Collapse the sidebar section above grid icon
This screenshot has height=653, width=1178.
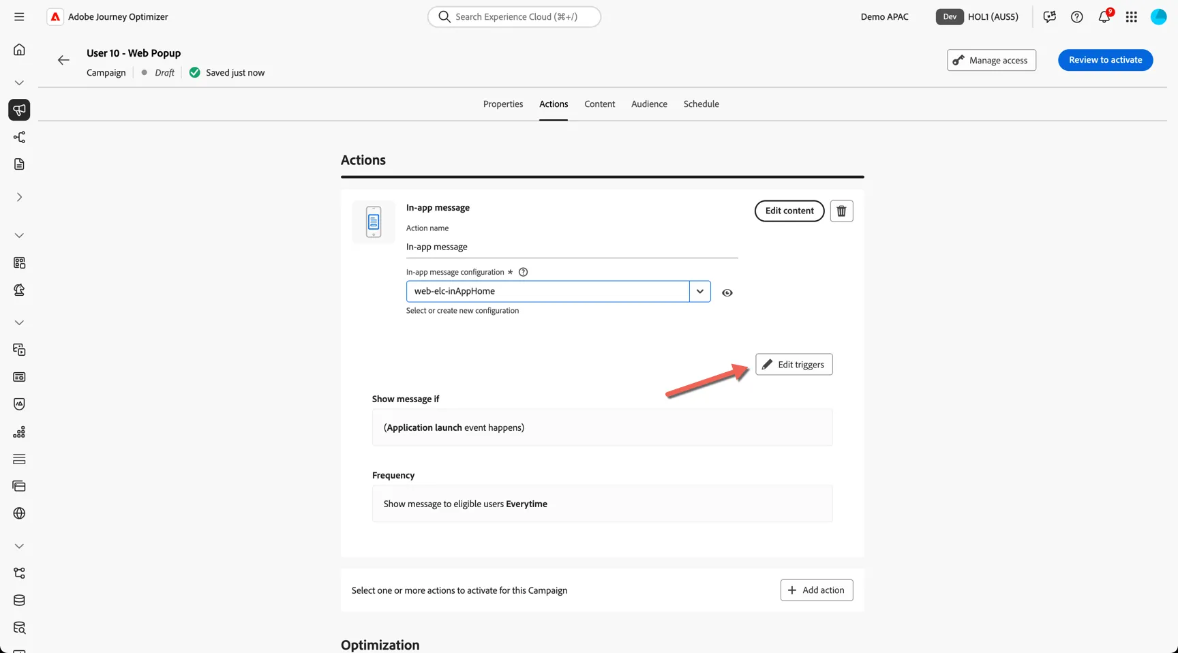coord(19,235)
